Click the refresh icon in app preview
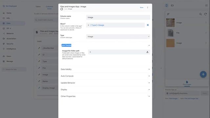Screen dimensions: 210x118 click(x=205, y=14)
